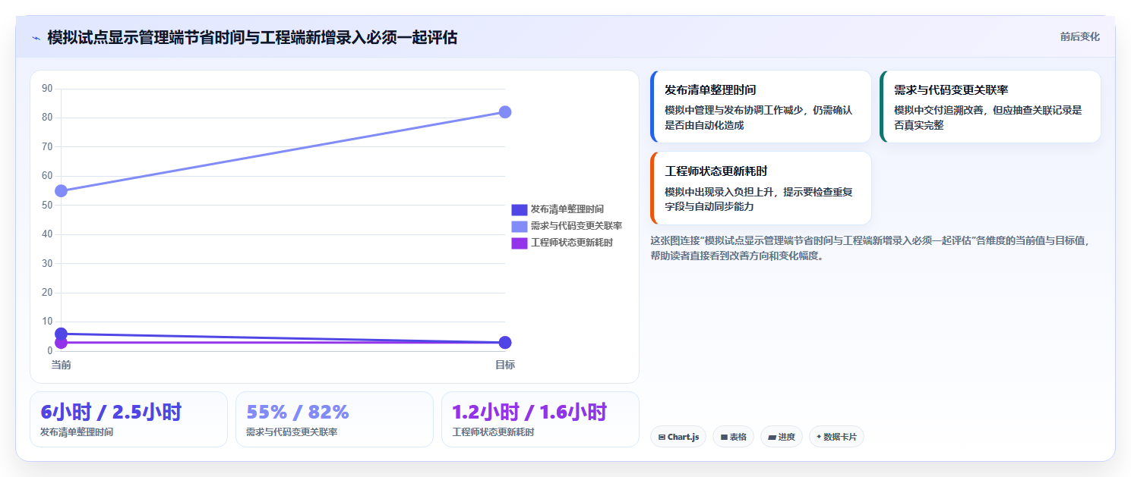Click the 82 target point on light-blue line
Screen dimensions: 1131x477
point(505,112)
